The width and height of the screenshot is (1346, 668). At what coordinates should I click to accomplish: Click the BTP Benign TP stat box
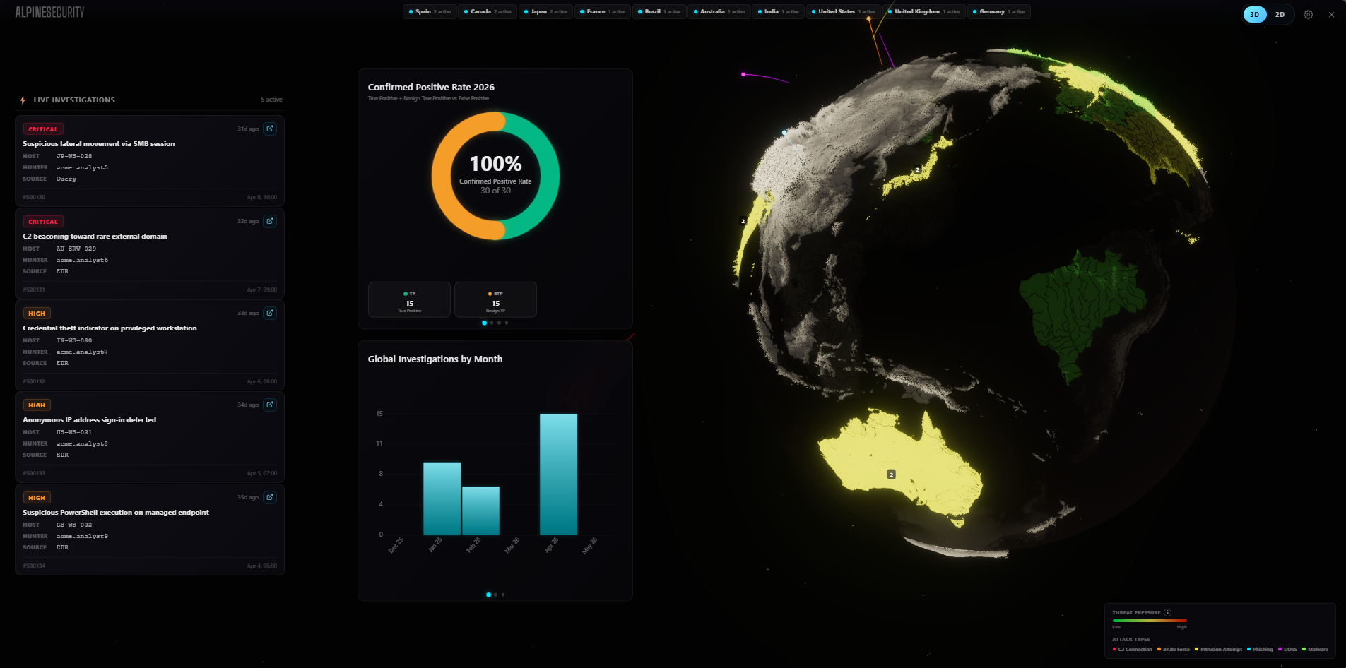click(x=495, y=300)
